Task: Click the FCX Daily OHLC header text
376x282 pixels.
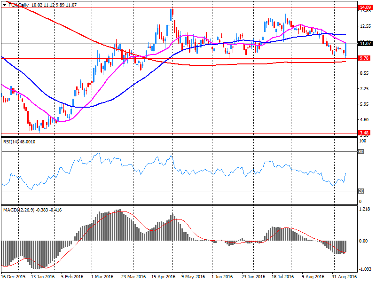Action: 43,5
